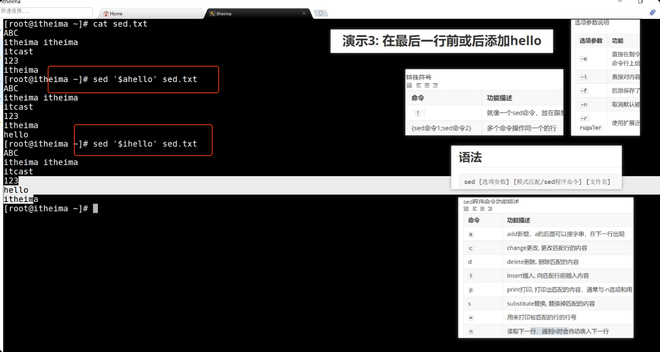The height and width of the screenshot is (352, 660).
Task: Switch to the Home tab
Action: [x=150, y=14]
